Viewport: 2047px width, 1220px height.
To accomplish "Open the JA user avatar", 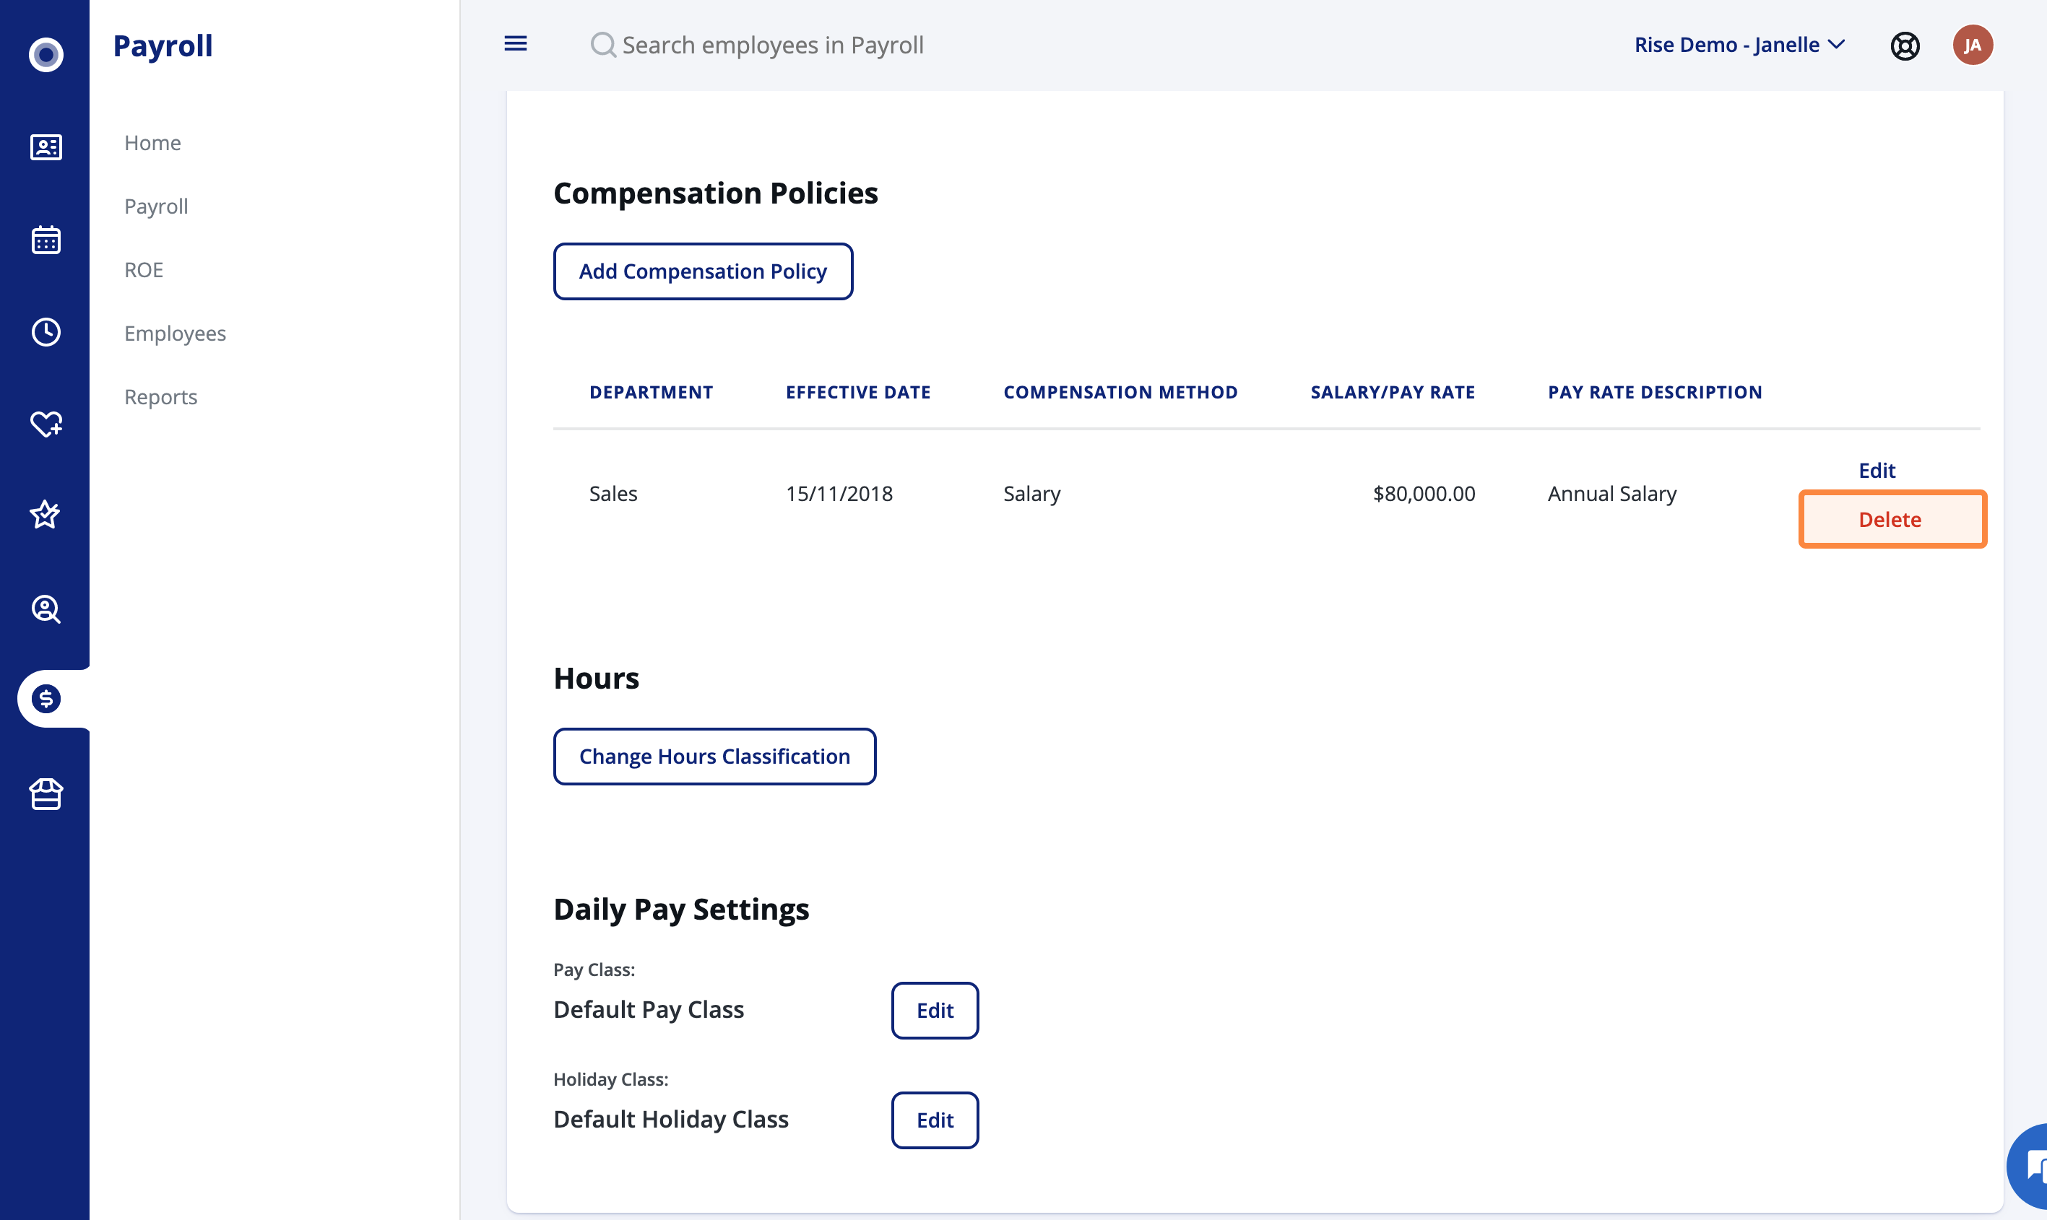I will [x=1972, y=44].
